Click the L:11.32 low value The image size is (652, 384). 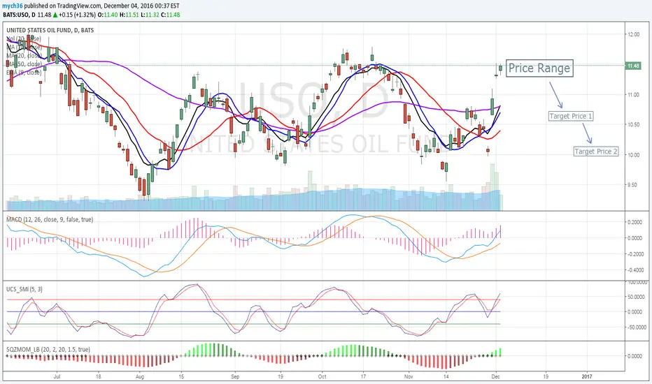[150, 15]
